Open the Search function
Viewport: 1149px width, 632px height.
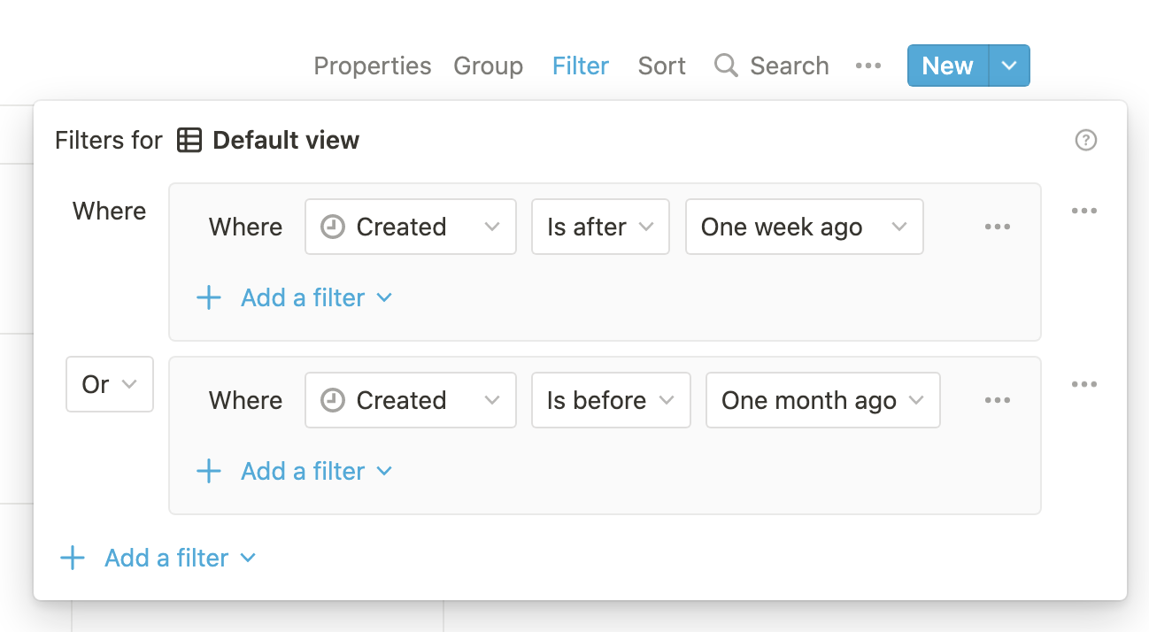click(x=770, y=66)
